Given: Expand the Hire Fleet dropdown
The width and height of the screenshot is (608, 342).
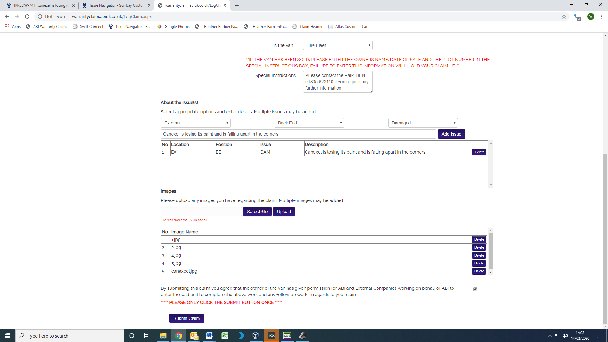Looking at the screenshot, I should tap(338, 45).
